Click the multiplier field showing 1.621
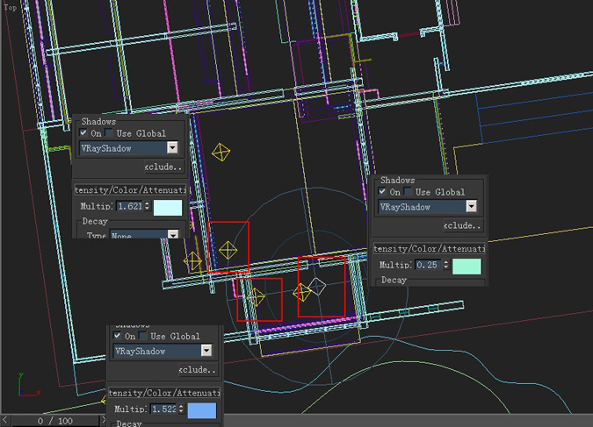 [129, 206]
